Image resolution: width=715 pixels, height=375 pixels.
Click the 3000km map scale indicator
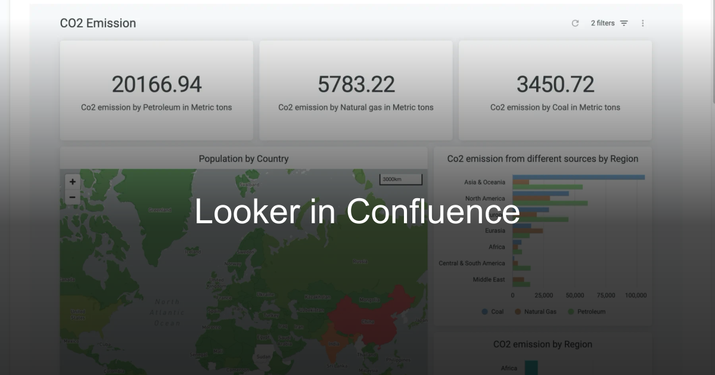point(401,179)
